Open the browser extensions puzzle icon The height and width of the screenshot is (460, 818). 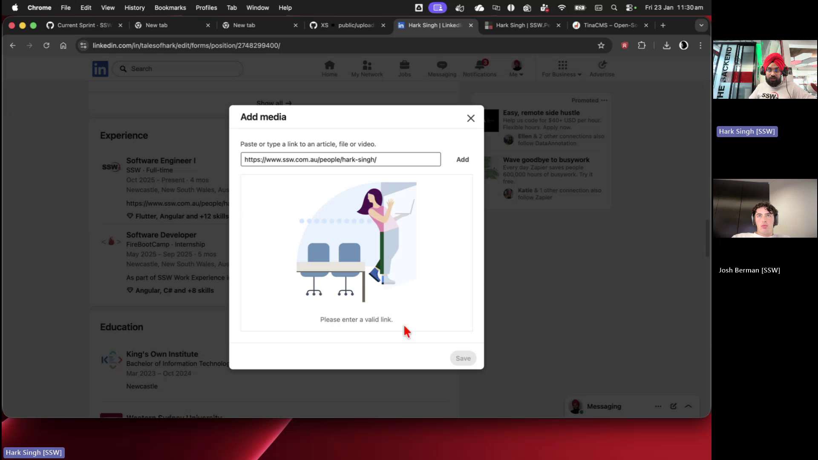pyautogui.click(x=642, y=46)
